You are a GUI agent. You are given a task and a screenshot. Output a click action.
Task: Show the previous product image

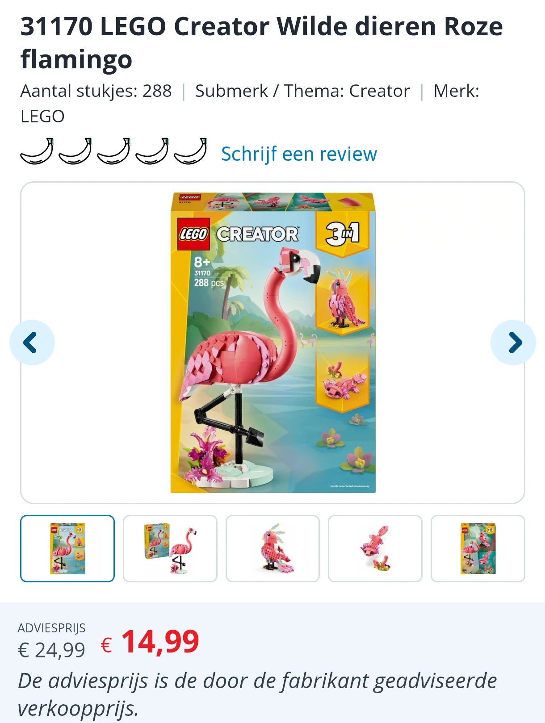click(x=32, y=343)
